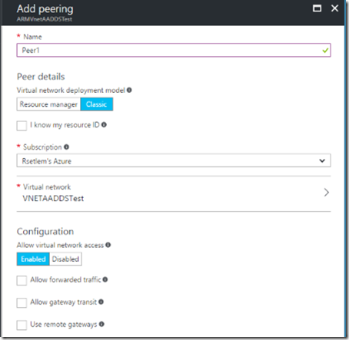Image resolution: width=349 pixels, height=340 pixels.
Task: Click info icon next to forwarded traffic
Action: 105,279
